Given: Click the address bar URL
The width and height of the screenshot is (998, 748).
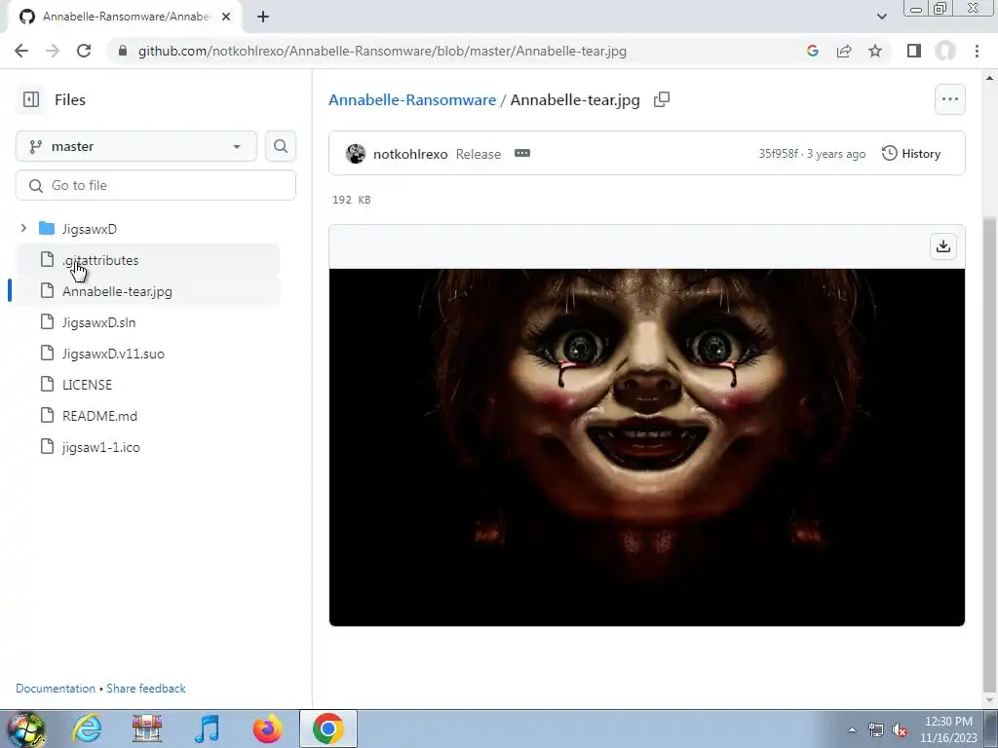Looking at the screenshot, I should 382,51.
